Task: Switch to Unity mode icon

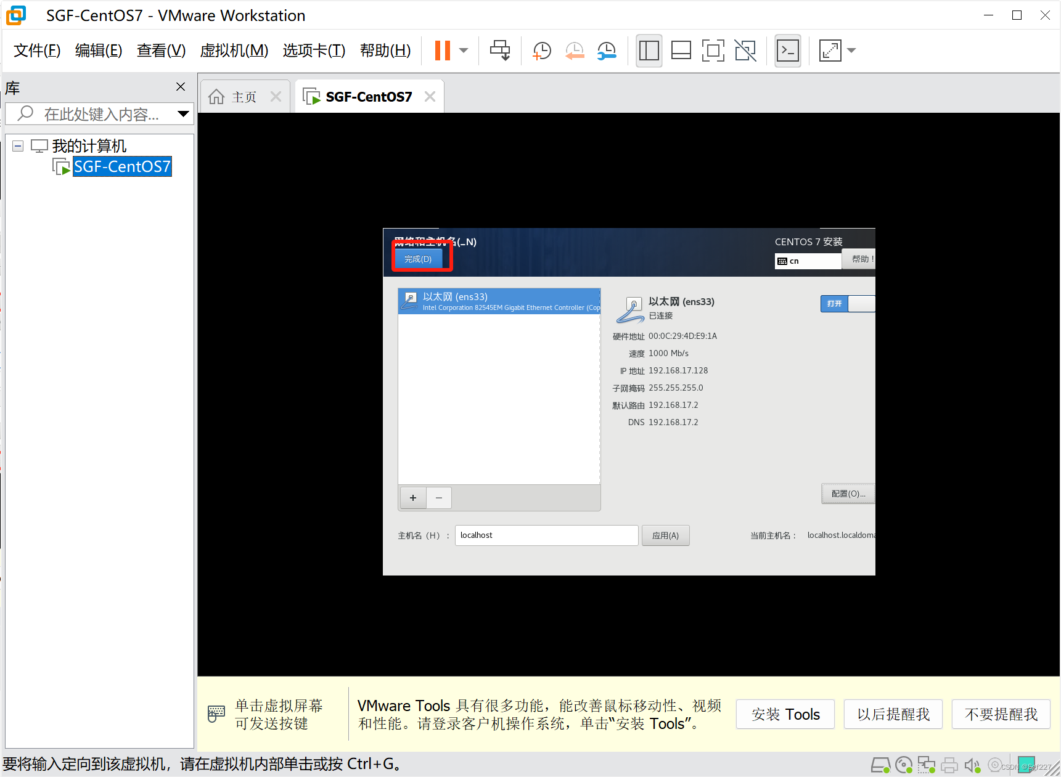Action: pos(746,51)
